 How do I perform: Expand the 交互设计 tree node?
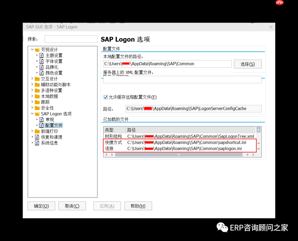pyautogui.click(x=32, y=79)
